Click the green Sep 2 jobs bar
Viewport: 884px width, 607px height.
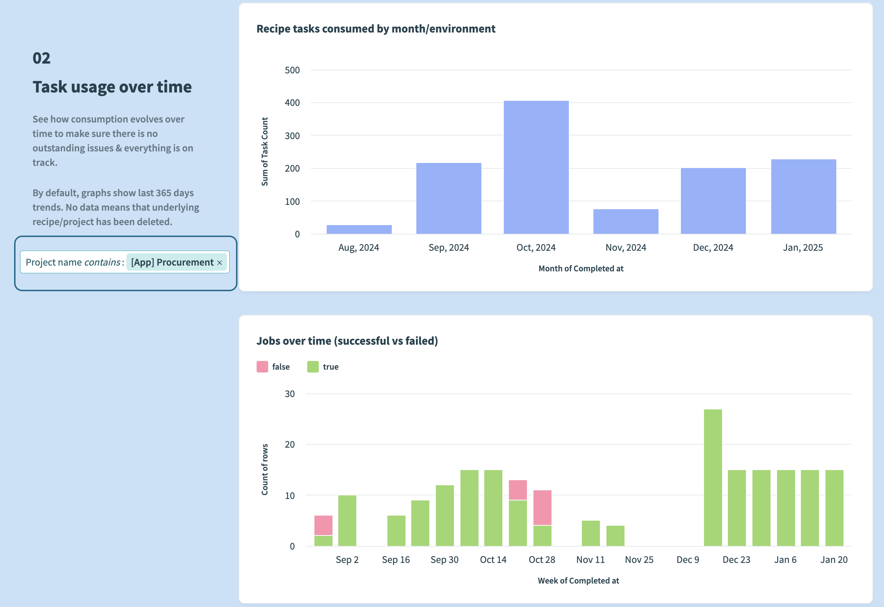tap(347, 520)
